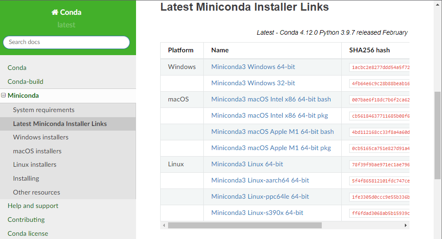Open the Conda license page
This screenshot has width=442, height=239.
pyautogui.click(x=28, y=233)
